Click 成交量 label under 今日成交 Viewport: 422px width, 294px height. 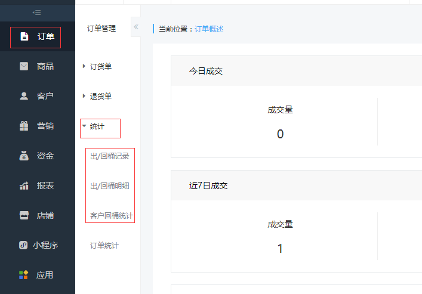280,110
